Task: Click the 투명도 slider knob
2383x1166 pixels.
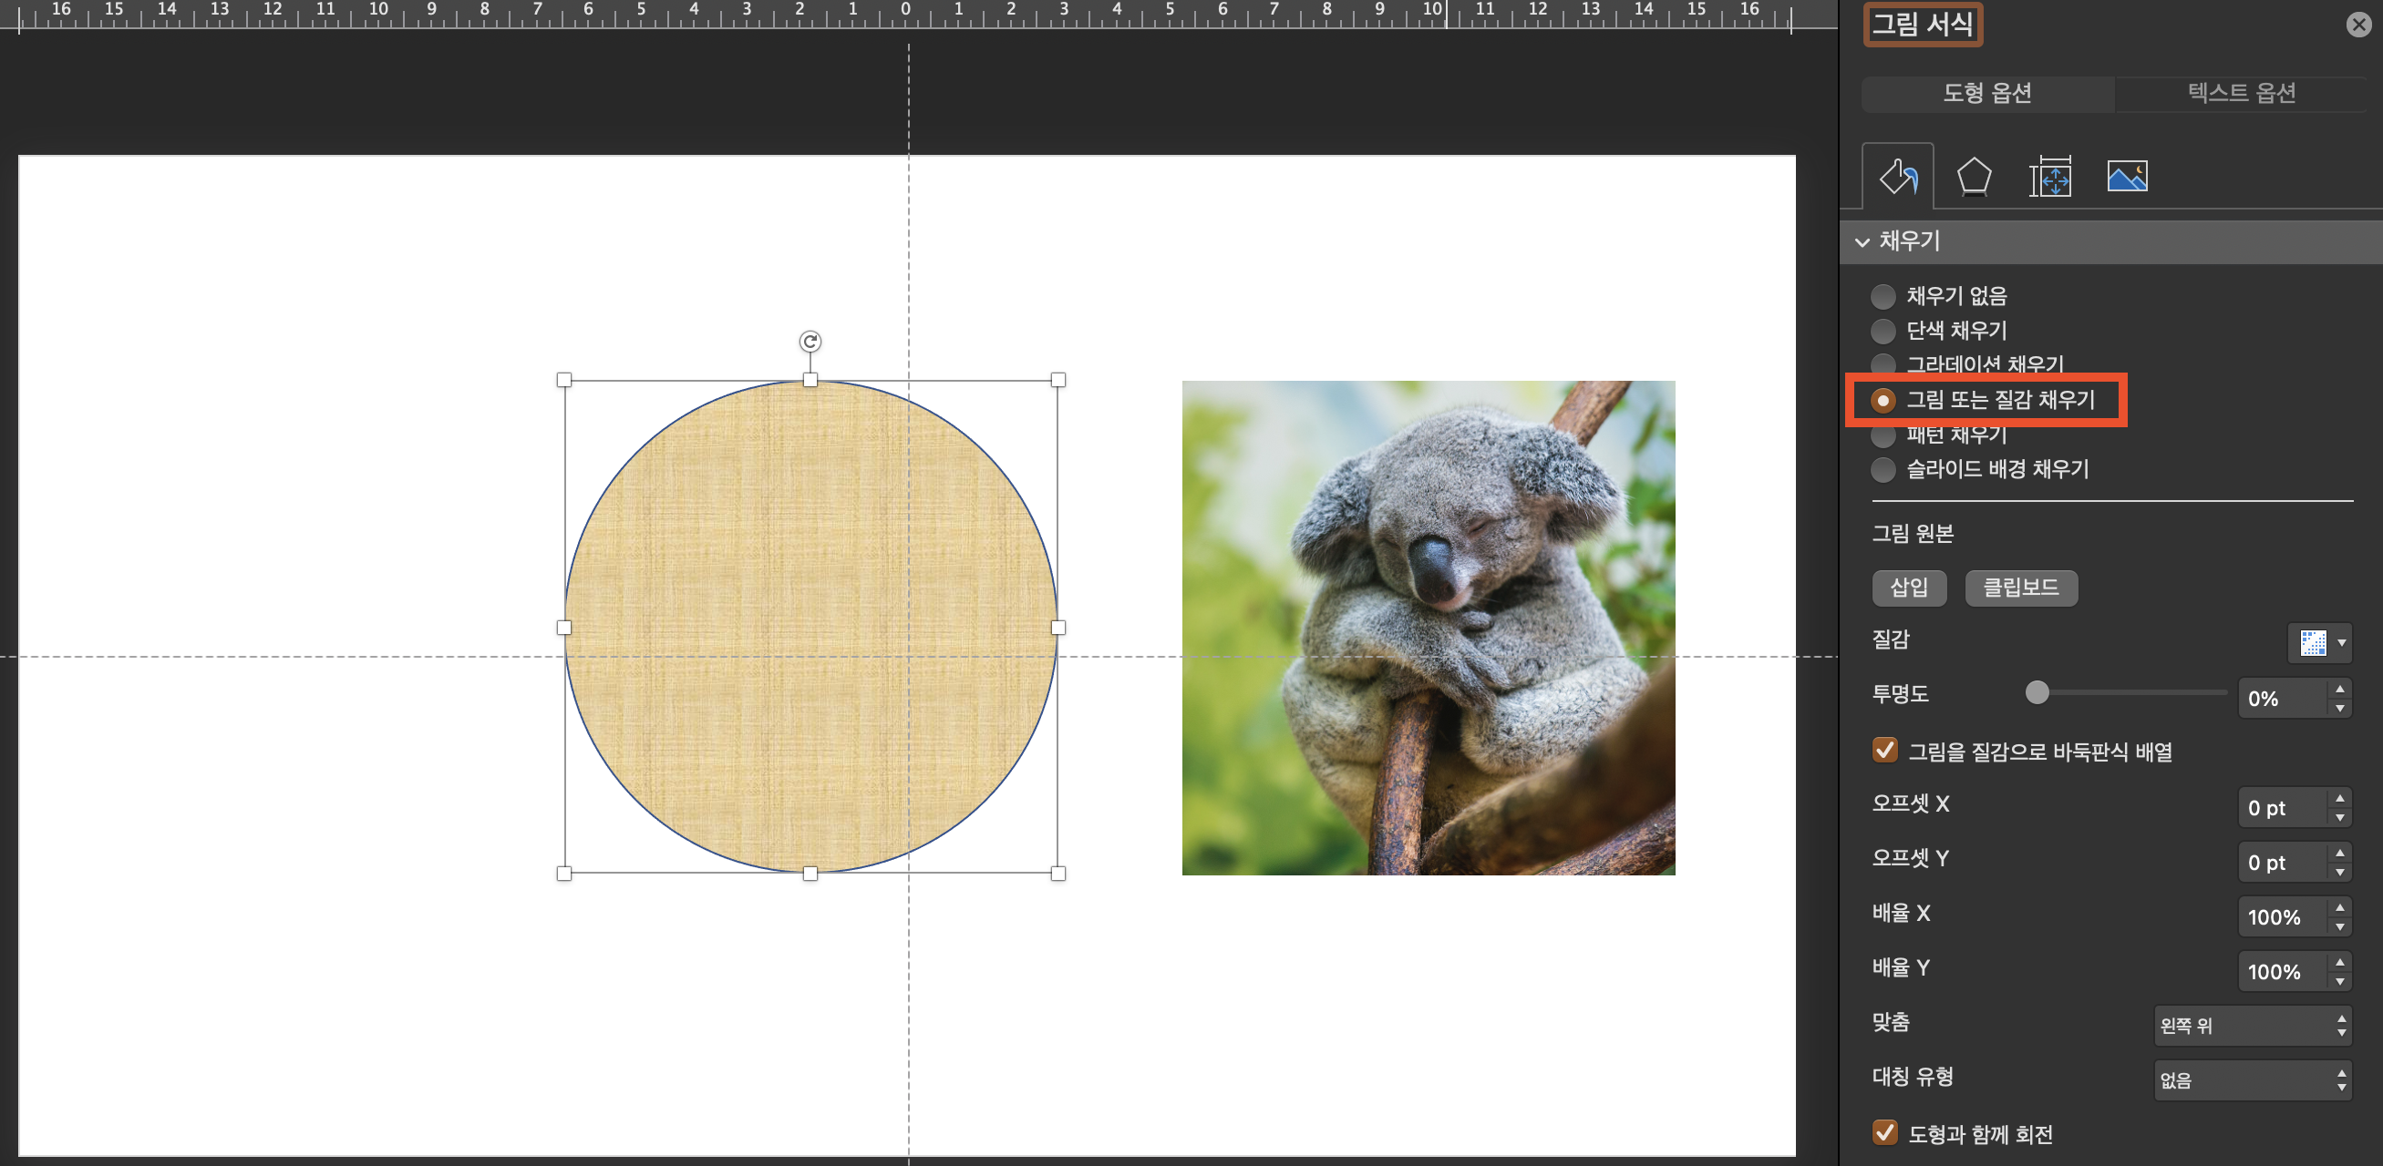Action: coord(2036,692)
